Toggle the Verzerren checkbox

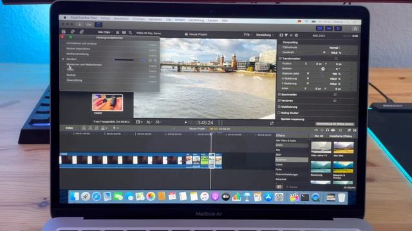pyautogui.click(x=279, y=100)
